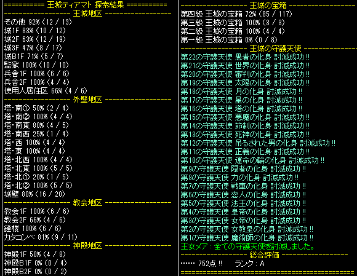Select the 外壁地区 section header

[x=87, y=100]
